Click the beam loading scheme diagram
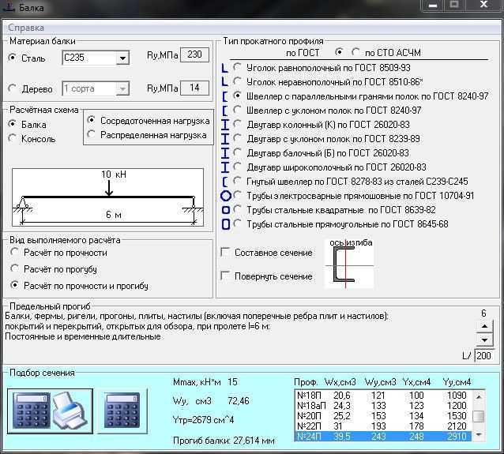This screenshot has height=454, width=504. pyautogui.click(x=107, y=197)
